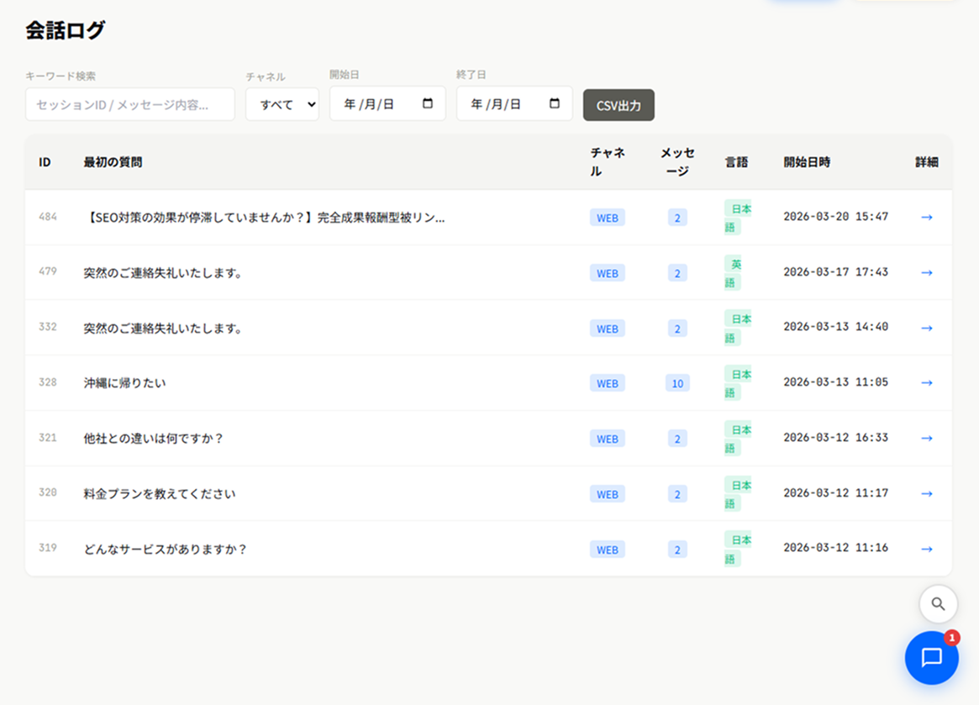Click the ID cell 321
979x705 pixels.
point(47,437)
